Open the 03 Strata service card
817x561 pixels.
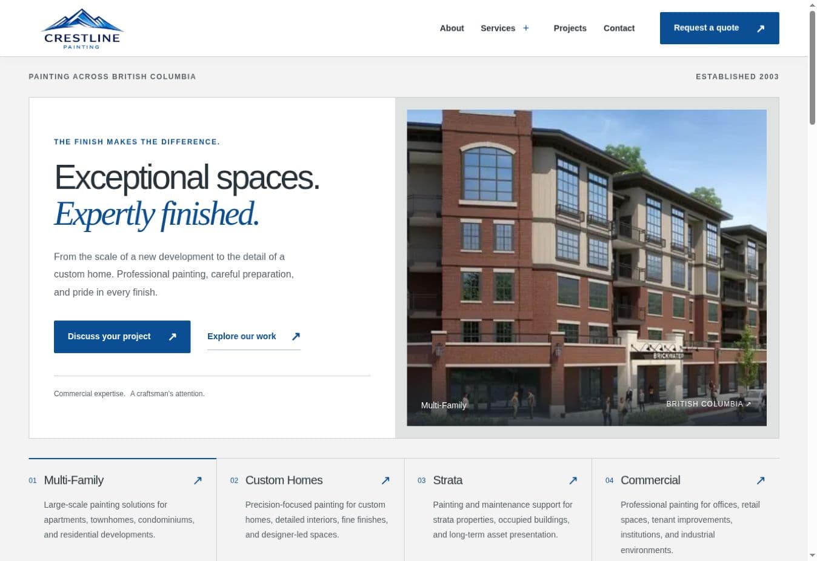tap(498, 510)
